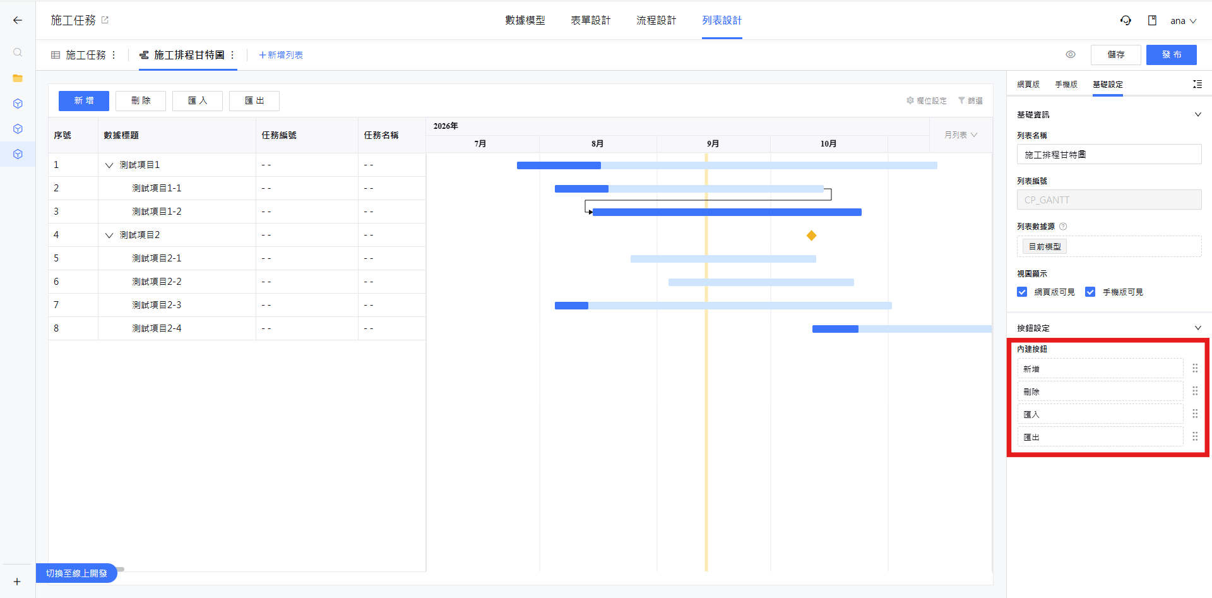This screenshot has height=598, width=1212.
Task: Click the search icon in left sidebar
Action: (18, 52)
